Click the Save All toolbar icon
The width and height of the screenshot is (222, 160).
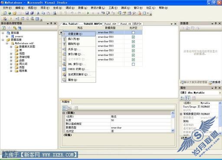click(32, 13)
